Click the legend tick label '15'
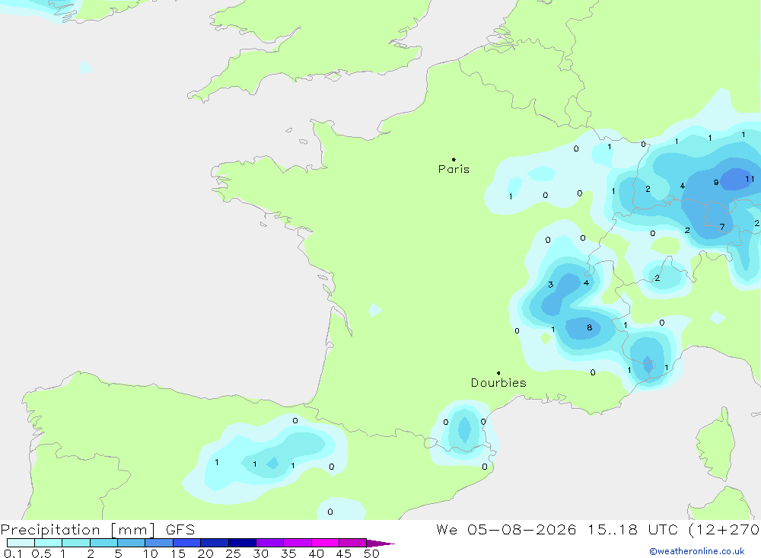 pyautogui.click(x=177, y=553)
